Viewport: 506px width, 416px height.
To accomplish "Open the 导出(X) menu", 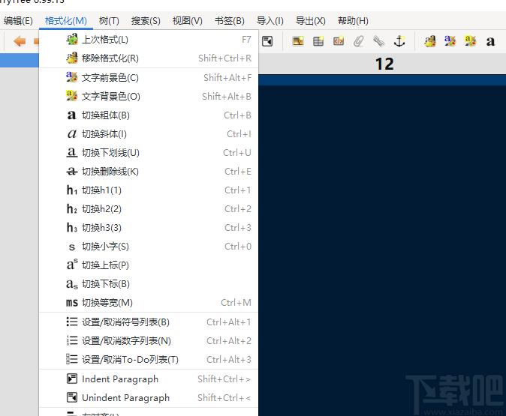I will pyautogui.click(x=311, y=21).
